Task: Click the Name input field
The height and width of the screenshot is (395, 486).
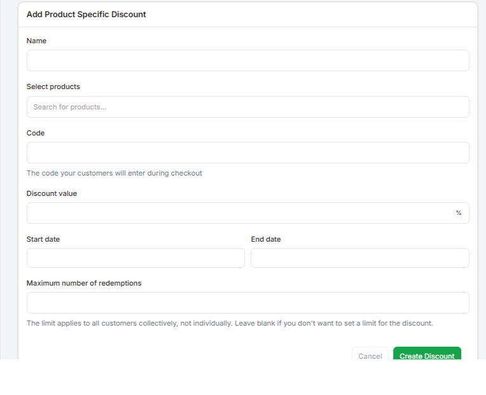Action: click(247, 60)
